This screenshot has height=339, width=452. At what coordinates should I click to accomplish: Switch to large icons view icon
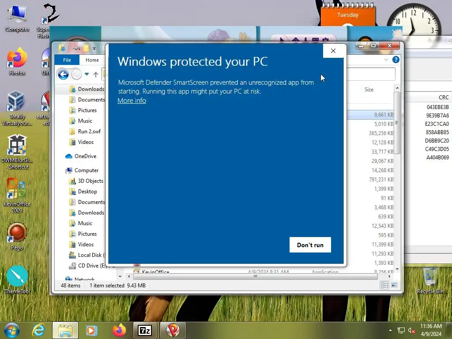pyautogui.click(x=394, y=286)
